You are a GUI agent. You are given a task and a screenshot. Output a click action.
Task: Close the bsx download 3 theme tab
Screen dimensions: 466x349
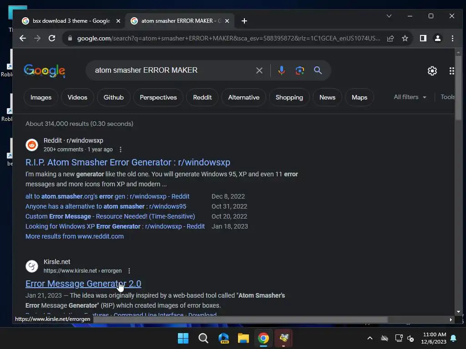click(x=118, y=21)
